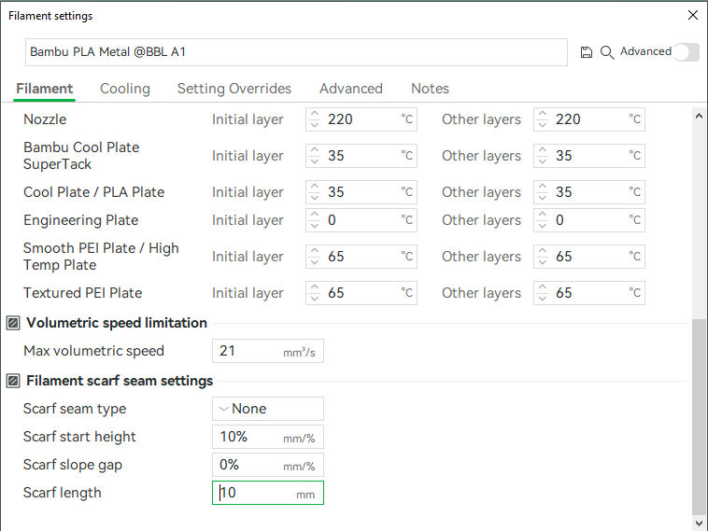Viewport: 708px width, 531px height.
Task: Click the Scarf seam type label
Action: [x=75, y=409]
